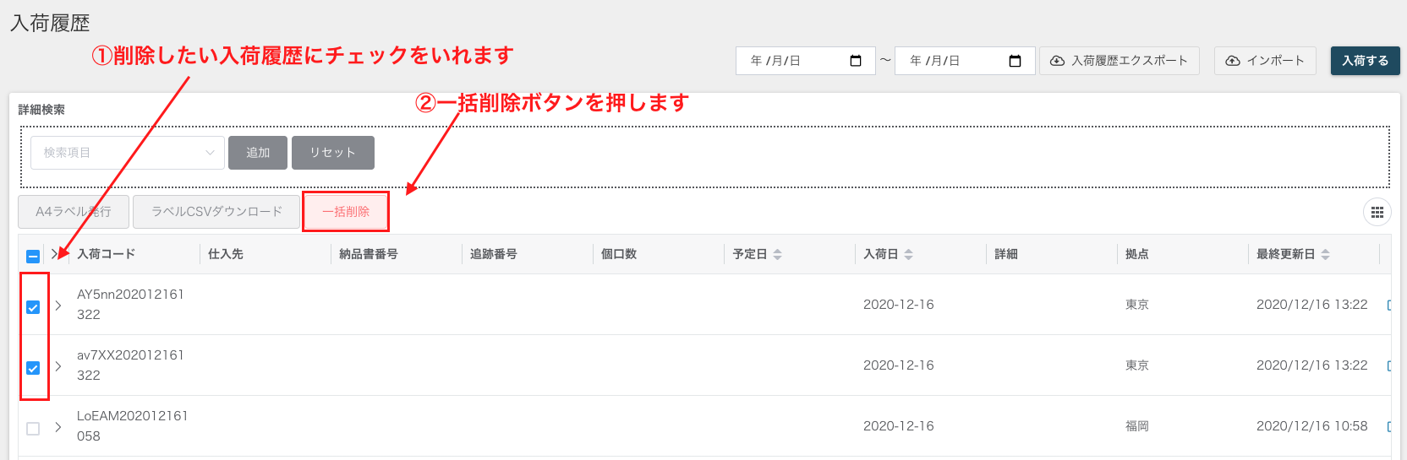The width and height of the screenshot is (1407, 460).
Task: Open the 検索項目 dropdown
Action: tap(128, 153)
